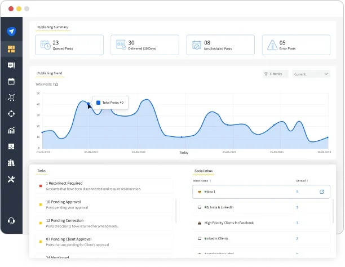Sort by Inbox Name column arrow

[211, 181]
